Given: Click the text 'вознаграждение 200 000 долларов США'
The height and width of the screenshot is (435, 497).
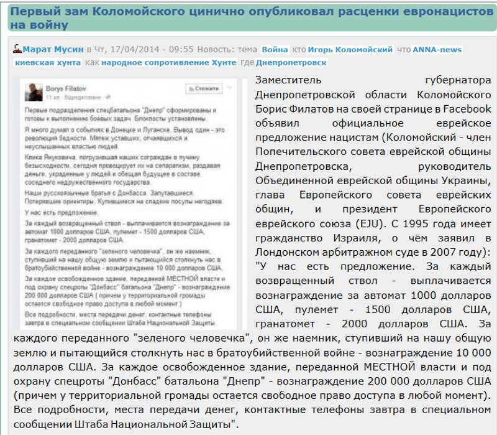Looking at the screenshot, I should click(384, 381).
